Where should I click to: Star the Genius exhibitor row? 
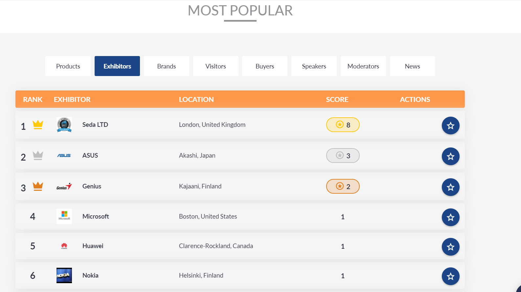click(x=450, y=187)
